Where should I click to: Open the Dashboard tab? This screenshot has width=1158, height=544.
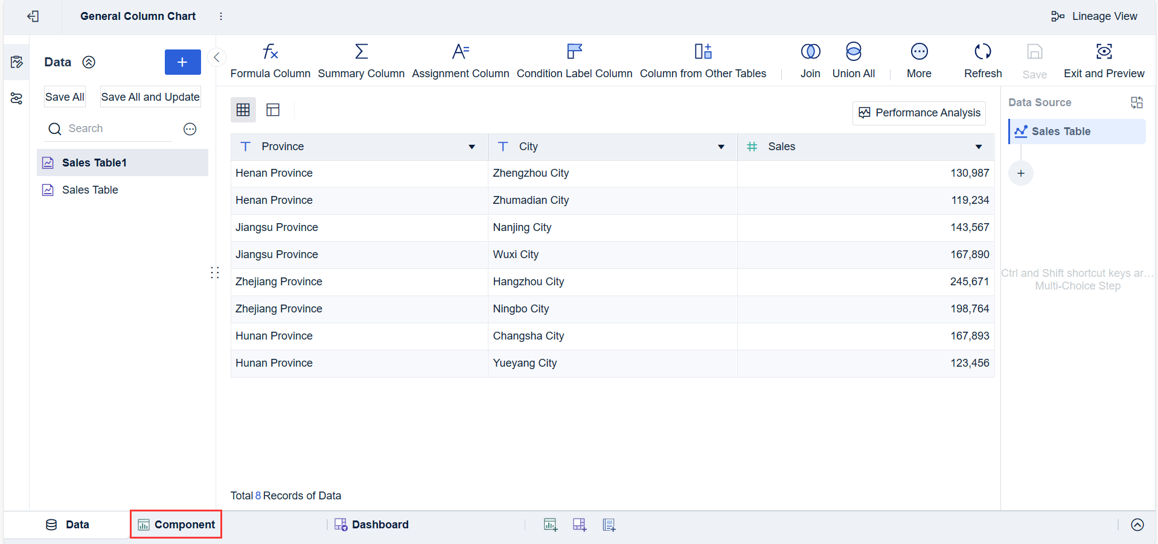pos(372,525)
